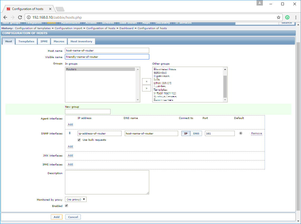Switch to the Templates tab
Viewport: 301px width, 224px height.
click(x=26, y=41)
